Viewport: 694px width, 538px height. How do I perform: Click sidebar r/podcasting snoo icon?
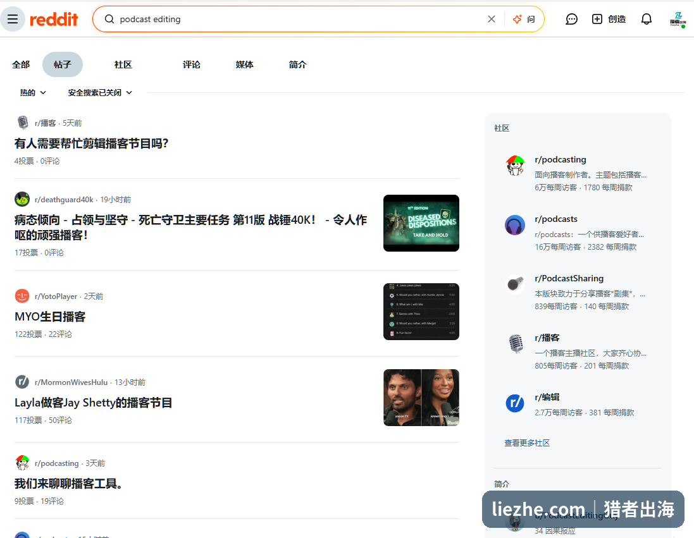tap(515, 166)
